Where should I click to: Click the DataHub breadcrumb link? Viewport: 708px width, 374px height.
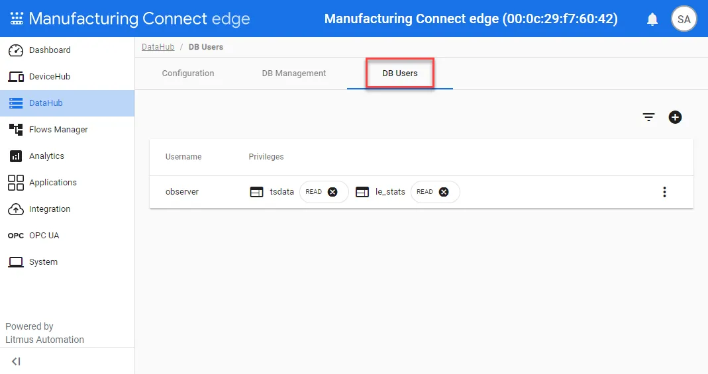pos(158,47)
